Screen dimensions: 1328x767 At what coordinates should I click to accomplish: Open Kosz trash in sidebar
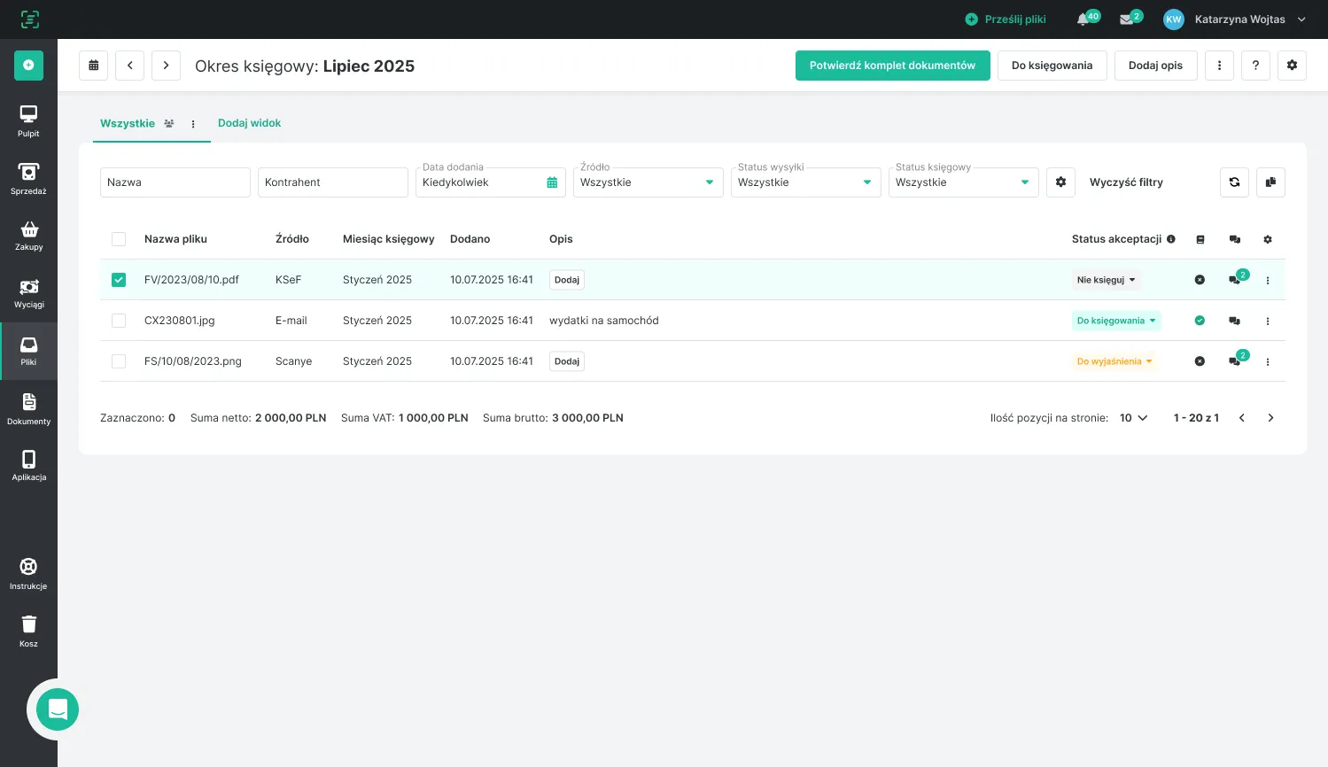pyautogui.click(x=28, y=631)
